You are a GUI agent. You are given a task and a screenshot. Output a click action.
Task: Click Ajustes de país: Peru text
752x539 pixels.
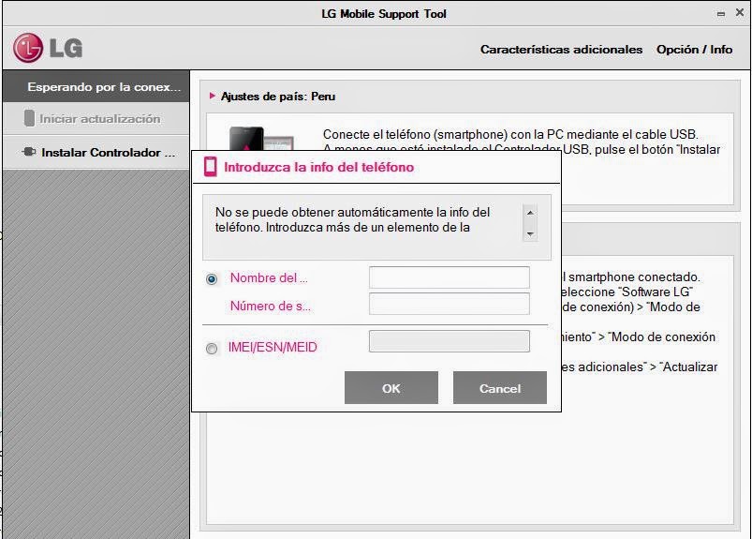click(278, 96)
